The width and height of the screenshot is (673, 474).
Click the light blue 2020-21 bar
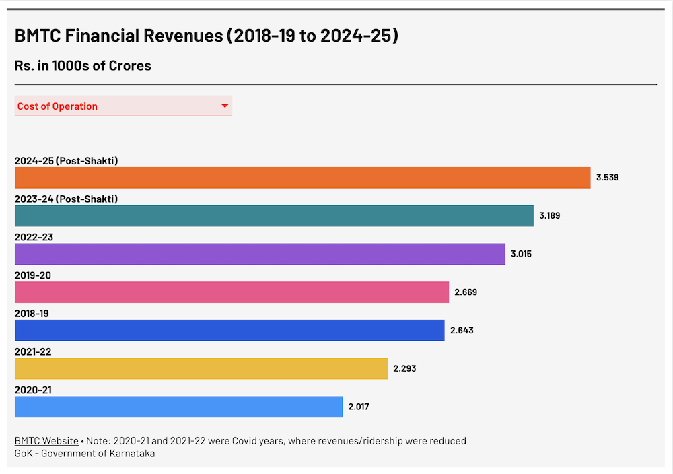178,407
